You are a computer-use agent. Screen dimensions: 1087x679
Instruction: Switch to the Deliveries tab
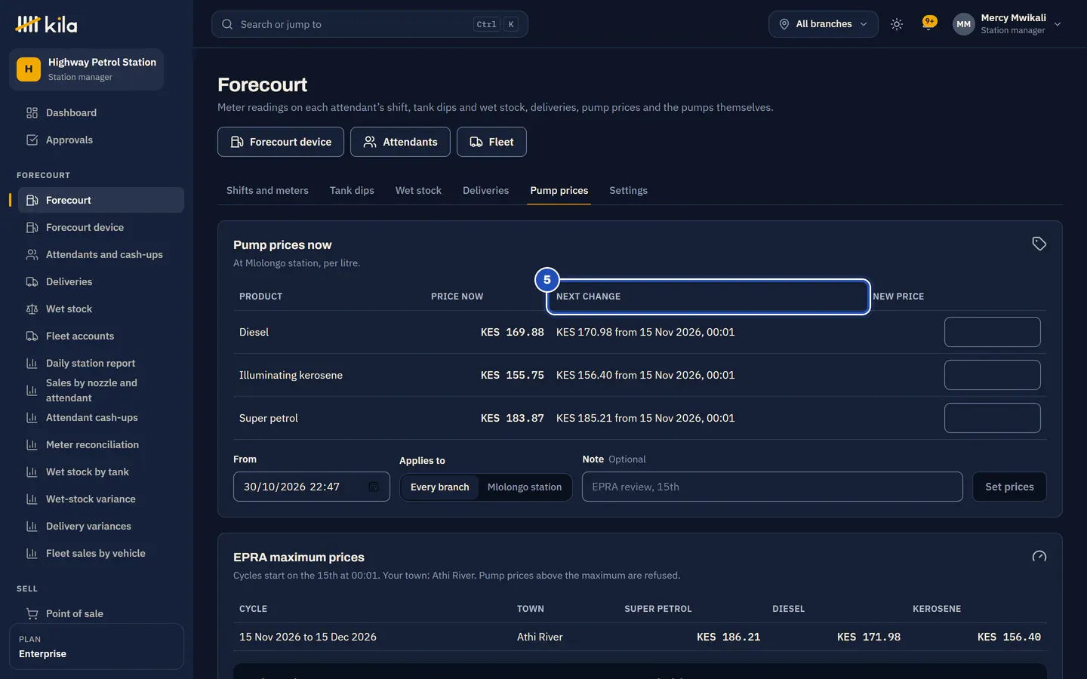[x=485, y=190]
